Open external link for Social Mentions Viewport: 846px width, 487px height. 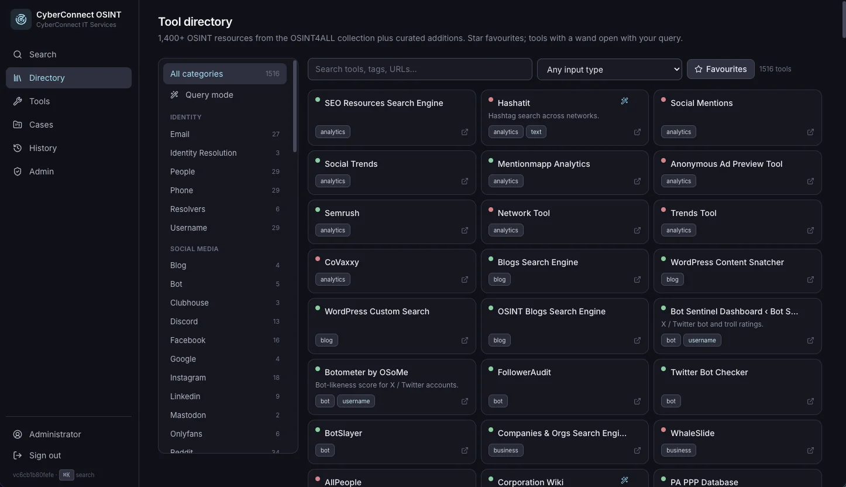(x=810, y=132)
